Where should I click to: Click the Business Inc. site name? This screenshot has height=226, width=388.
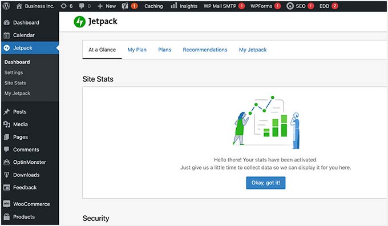click(x=39, y=6)
